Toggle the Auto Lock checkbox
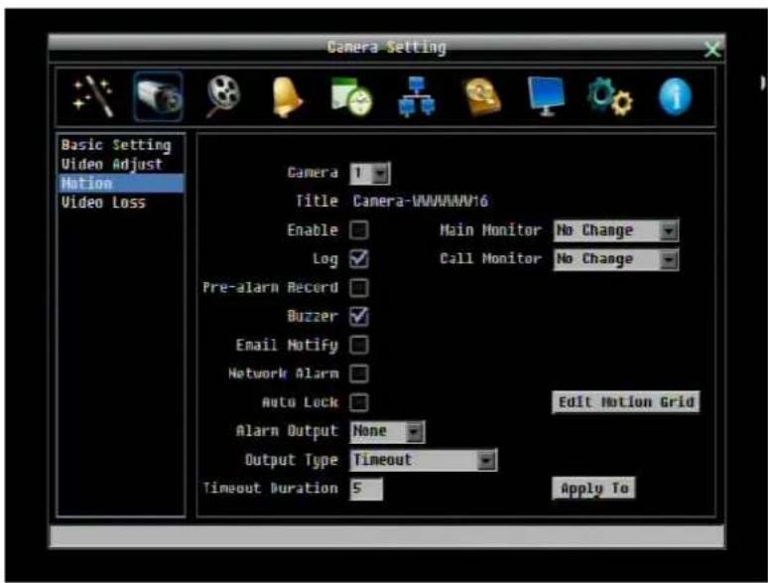 point(359,402)
